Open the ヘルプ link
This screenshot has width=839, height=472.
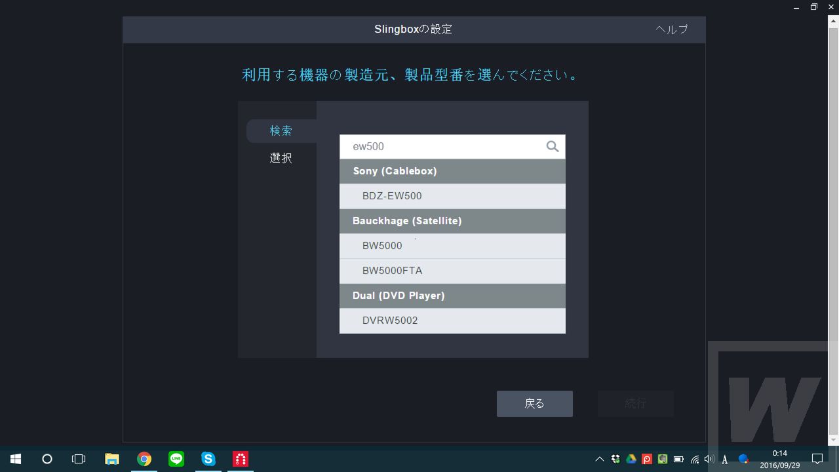(x=672, y=29)
